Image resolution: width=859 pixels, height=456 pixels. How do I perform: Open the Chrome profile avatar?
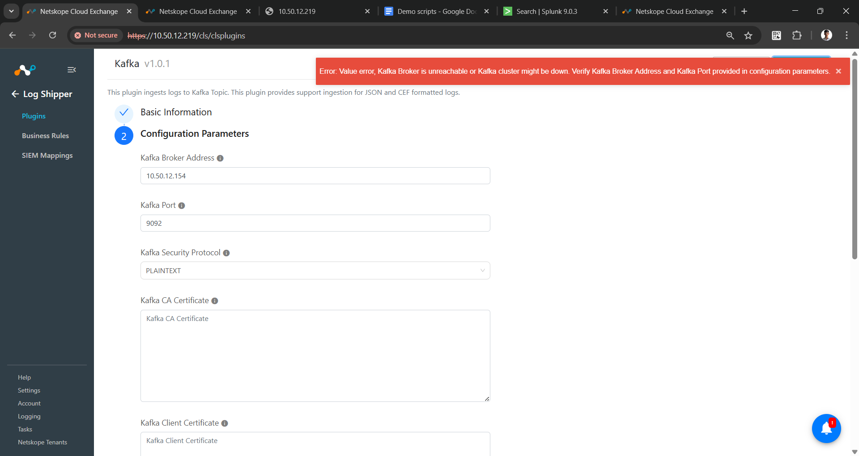click(826, 35)
